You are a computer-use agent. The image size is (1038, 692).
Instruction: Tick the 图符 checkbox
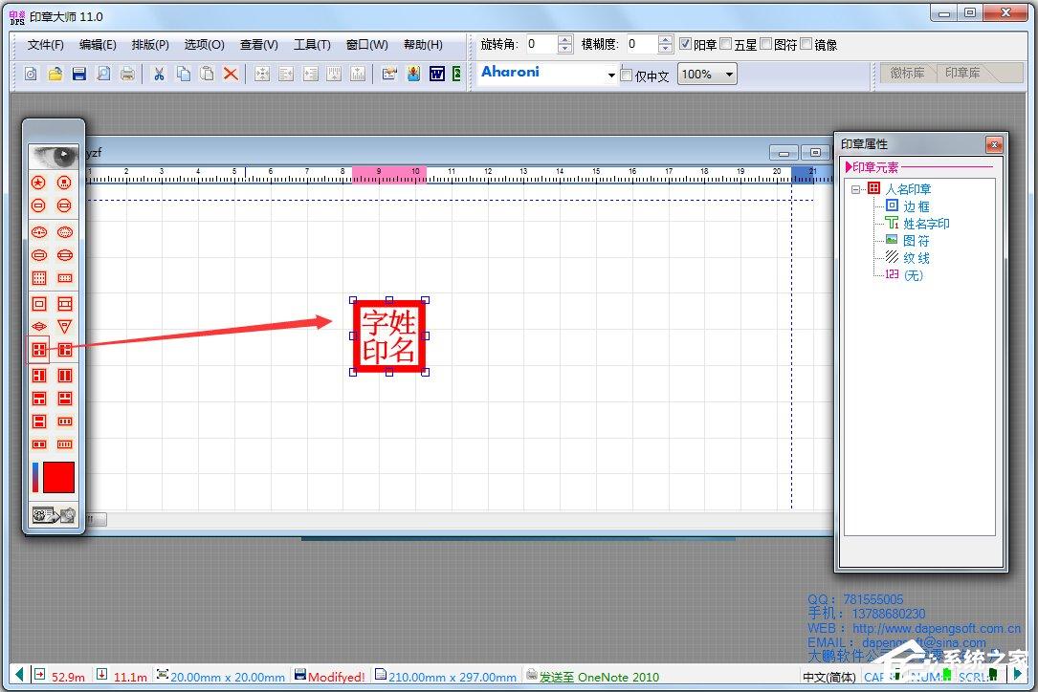(x=766, y=44)
